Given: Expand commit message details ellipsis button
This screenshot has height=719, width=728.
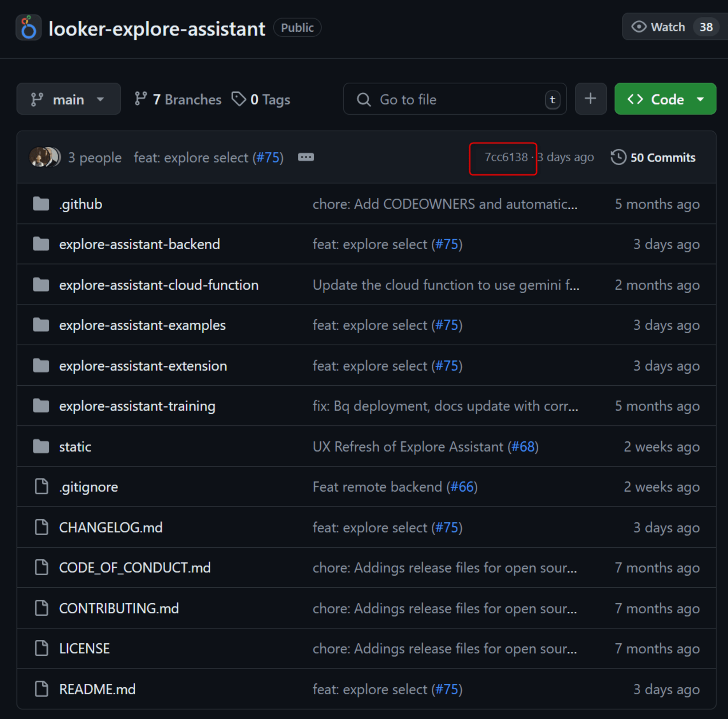Looking at the screenshot, I should (306, 157).
